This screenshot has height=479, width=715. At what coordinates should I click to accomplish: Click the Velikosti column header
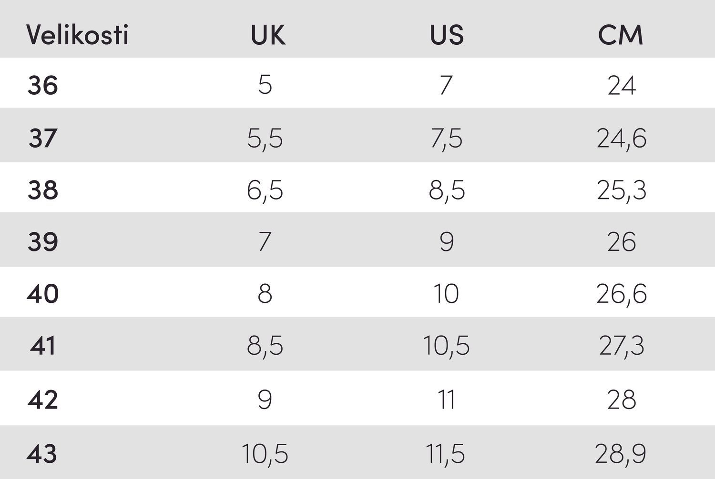[x=77, y=35]
